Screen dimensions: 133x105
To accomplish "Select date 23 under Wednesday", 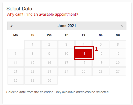I will 49,72.
